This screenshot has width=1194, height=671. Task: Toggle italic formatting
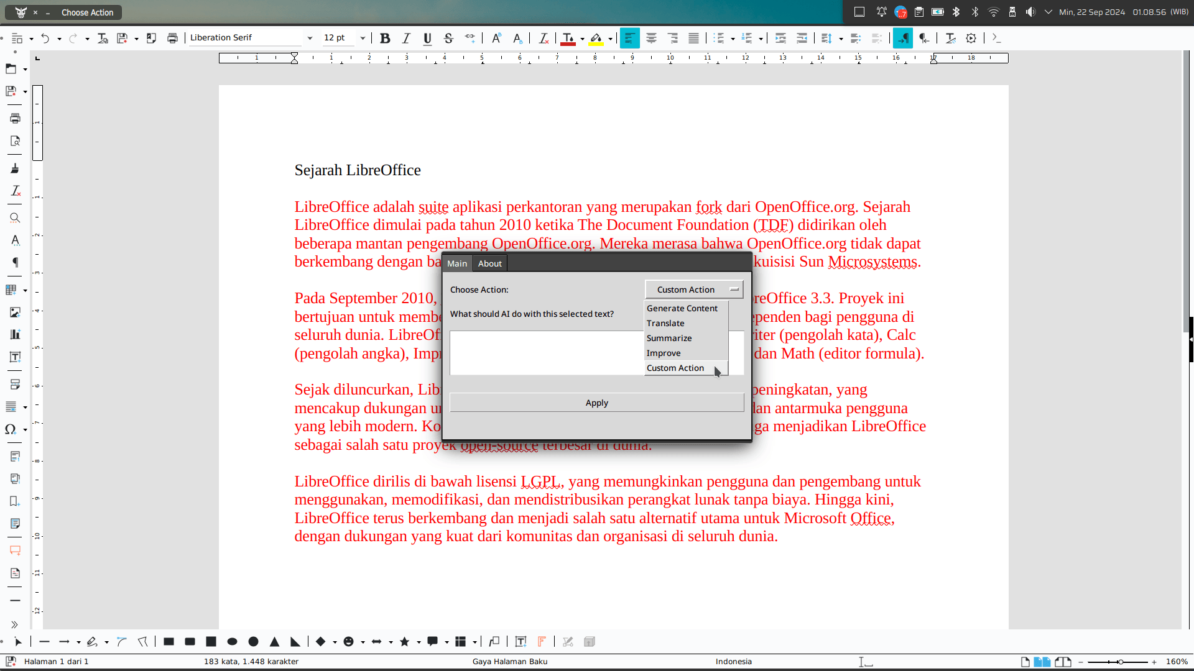406,39
